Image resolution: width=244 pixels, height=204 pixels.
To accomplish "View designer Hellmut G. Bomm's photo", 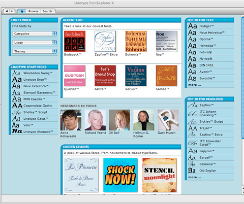I will [144, 120].
